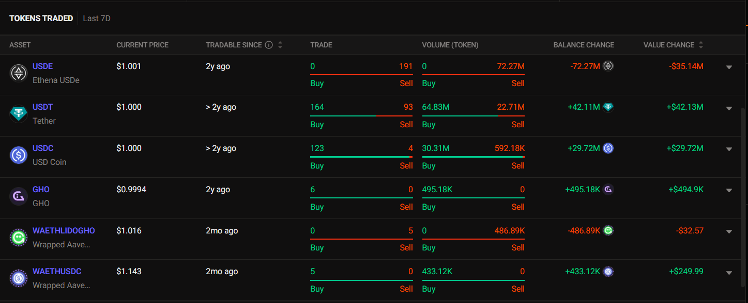The image size is (748, 303).
Task: Click the 22.71M sell volume for USDT
Action: (x=511, y=107)
